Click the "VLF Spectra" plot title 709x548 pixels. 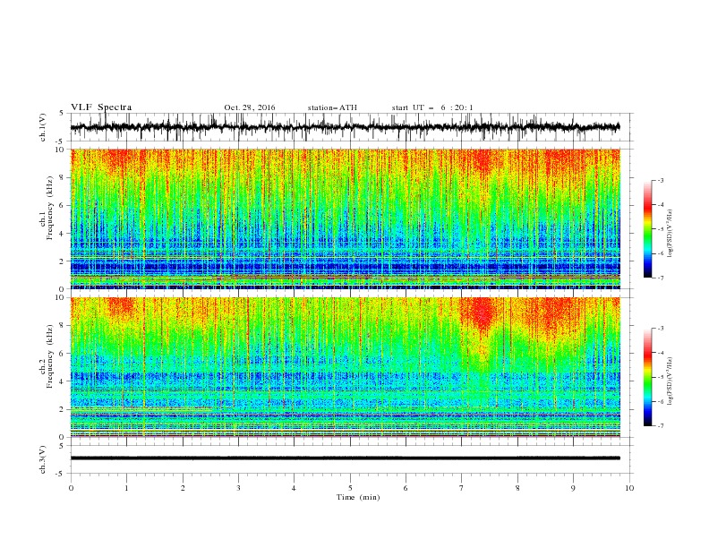[101, 107]
